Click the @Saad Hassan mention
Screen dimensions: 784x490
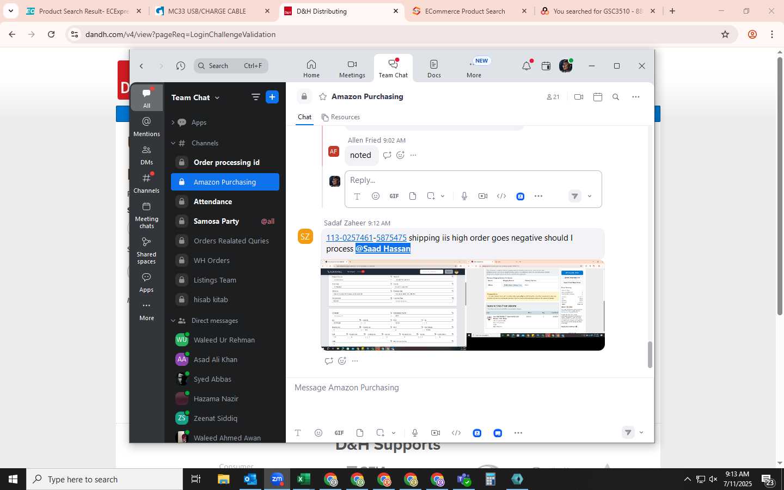[x=383, y=249]
